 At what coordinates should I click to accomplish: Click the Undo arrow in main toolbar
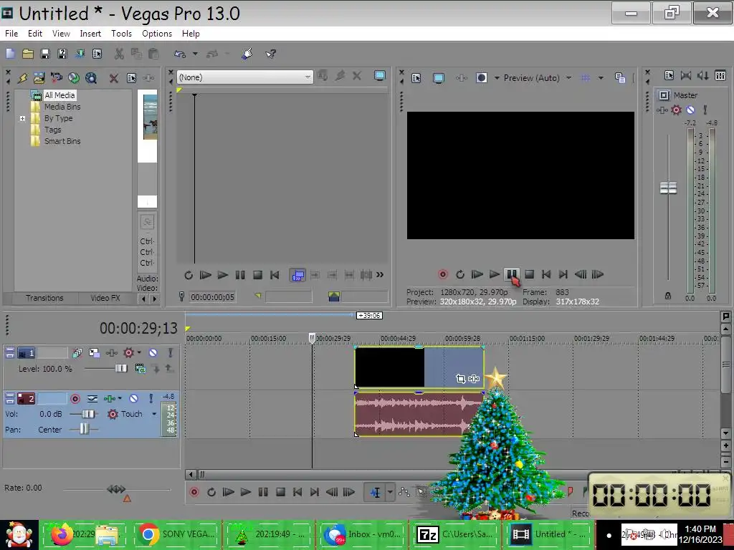(180, 54)
